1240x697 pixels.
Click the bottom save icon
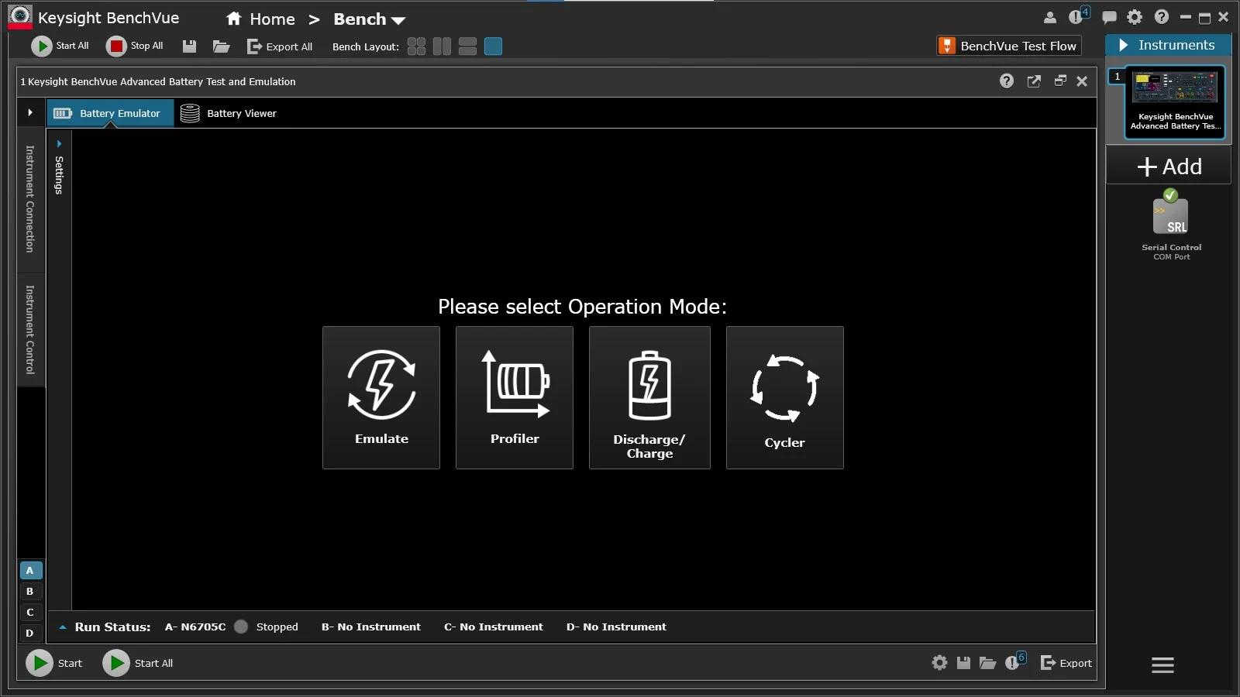pyautogui.click(x=963, y=663)
